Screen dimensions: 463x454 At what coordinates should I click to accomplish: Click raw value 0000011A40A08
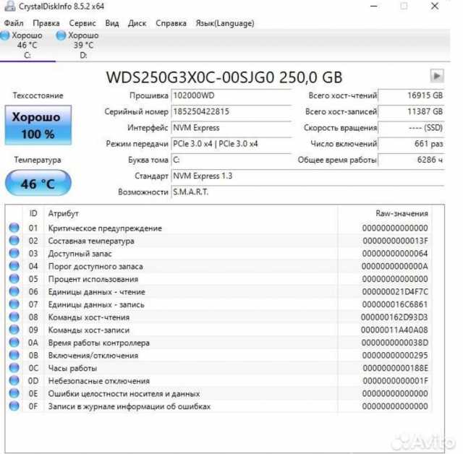(394, 330)
